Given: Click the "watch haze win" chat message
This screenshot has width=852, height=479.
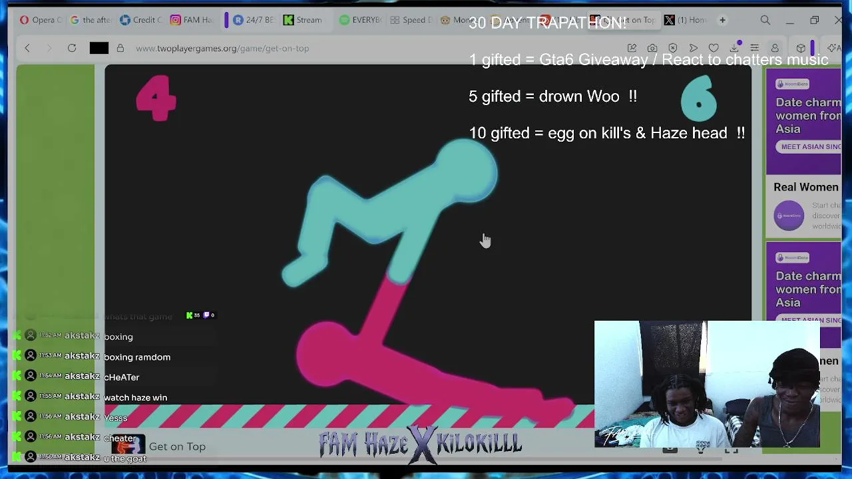Looking at the screenshot, I should point(136,398).
